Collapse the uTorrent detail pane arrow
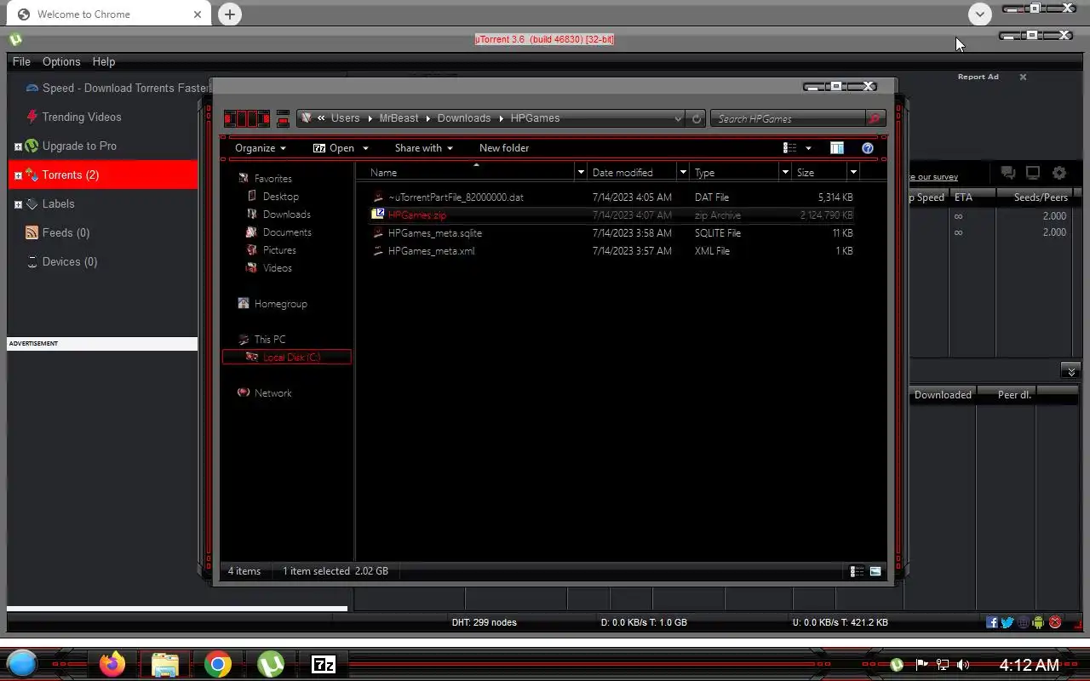The width and height of the screenshot is (1090, 681). point(1071,371)
